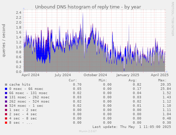Click the '66 msec - 131 msec' legend label
Screen dimensions: 176x135
coord(28,93)
